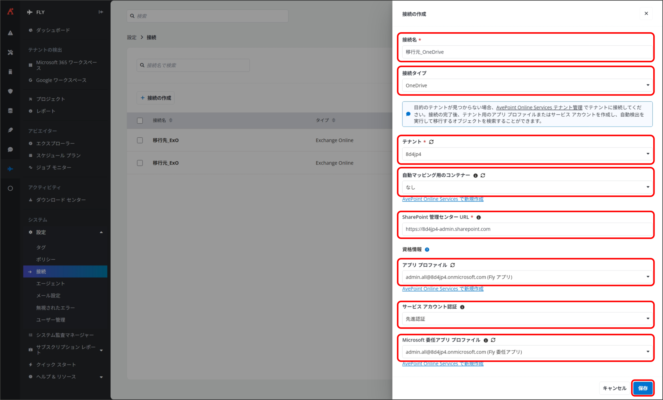Check the 移行先_ExO row checkbox
Image resolution: width=663 pixels, height=400 pixels.
[140, 140]
